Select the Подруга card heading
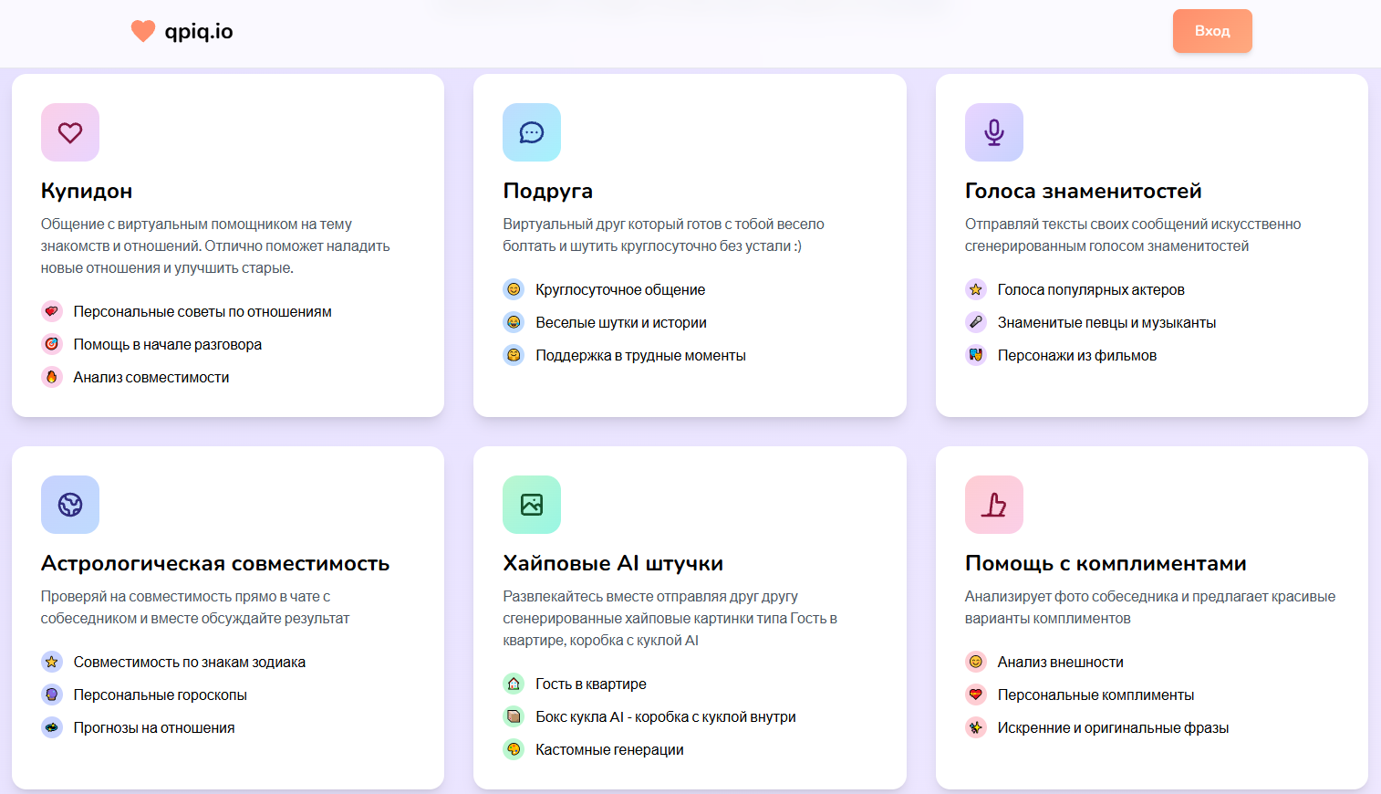The height and width of the screenshot is (794, 1381). point(548,191)
